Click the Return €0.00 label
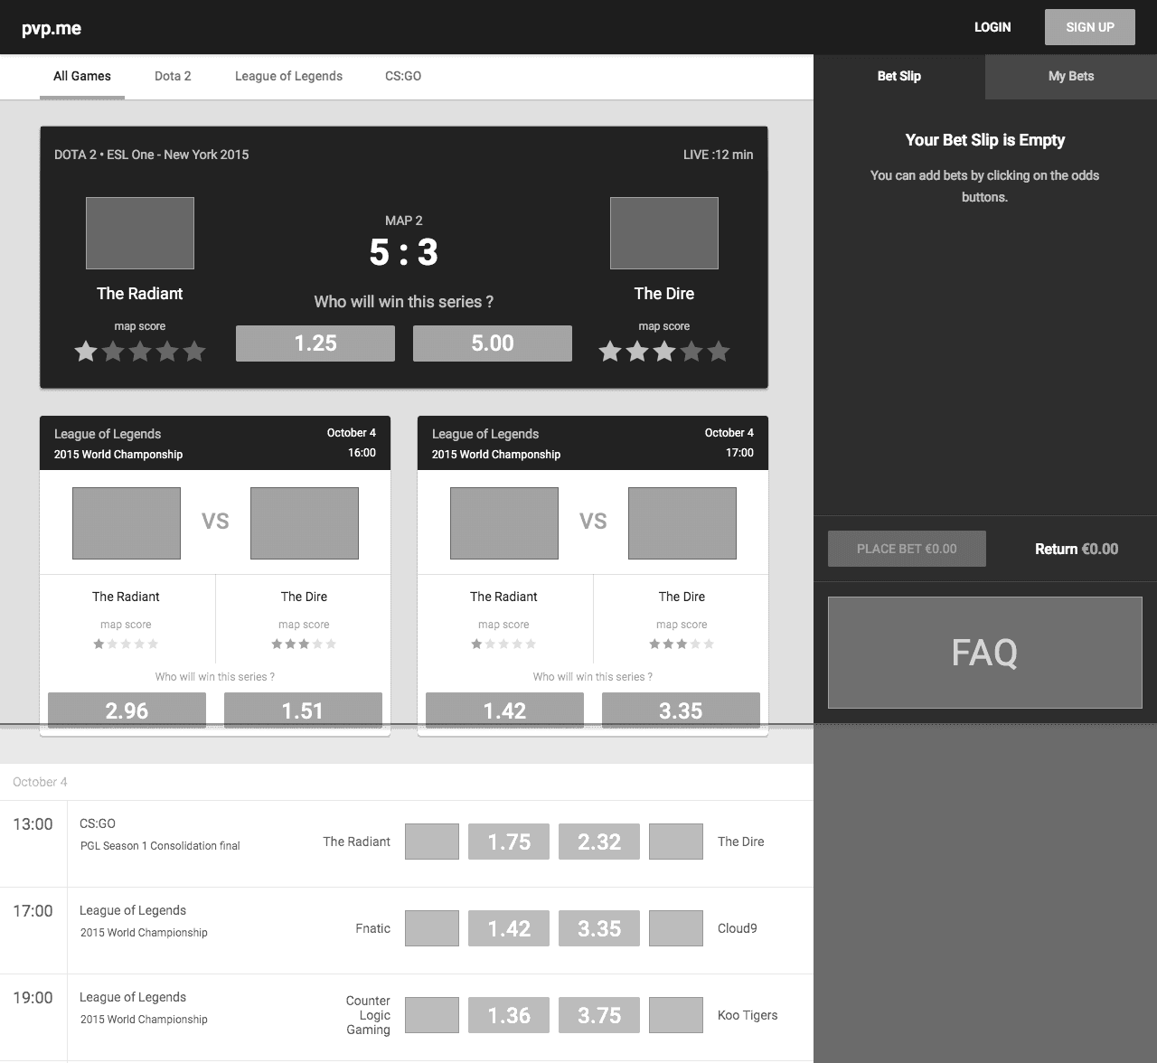 click(1077, 549)
